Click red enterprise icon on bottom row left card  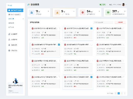tap(32, 77)
